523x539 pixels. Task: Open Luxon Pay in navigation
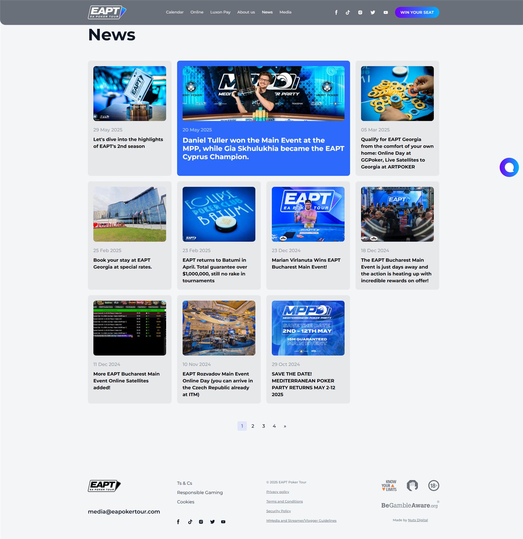coord(220,12)
